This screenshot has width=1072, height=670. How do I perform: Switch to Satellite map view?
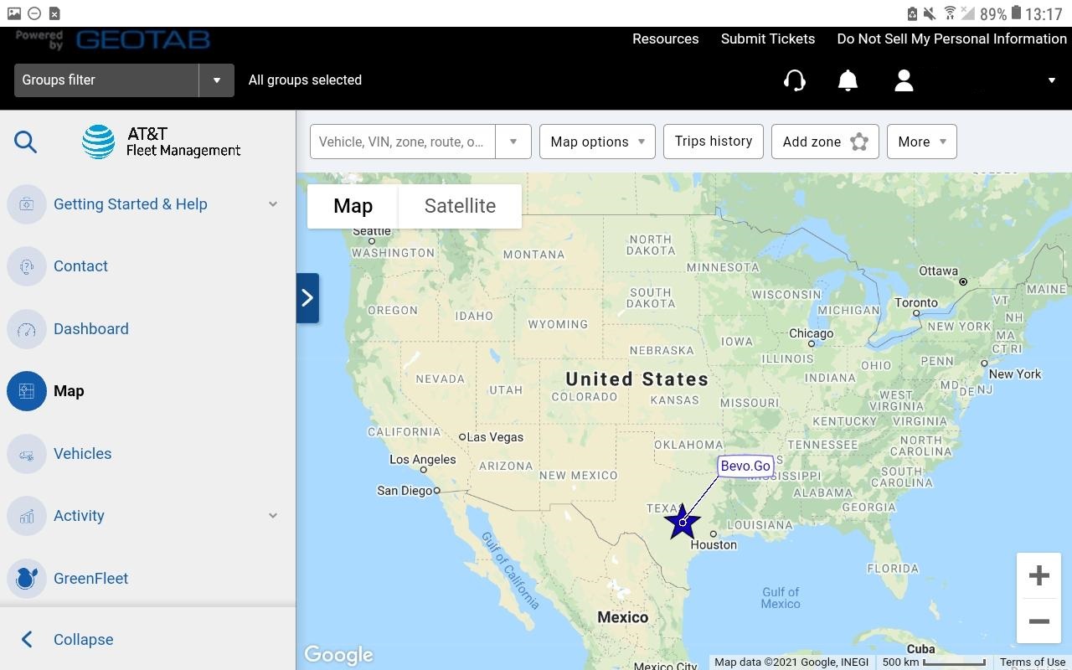click(x=460, y=206)
